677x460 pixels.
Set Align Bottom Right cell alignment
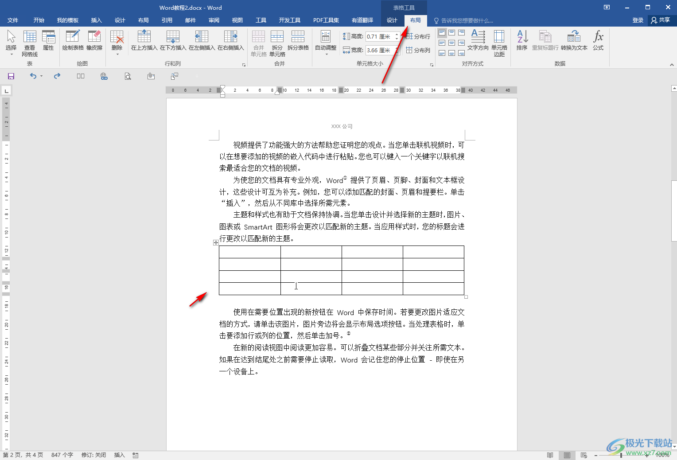pyautogui.click(x=461, y=53)
